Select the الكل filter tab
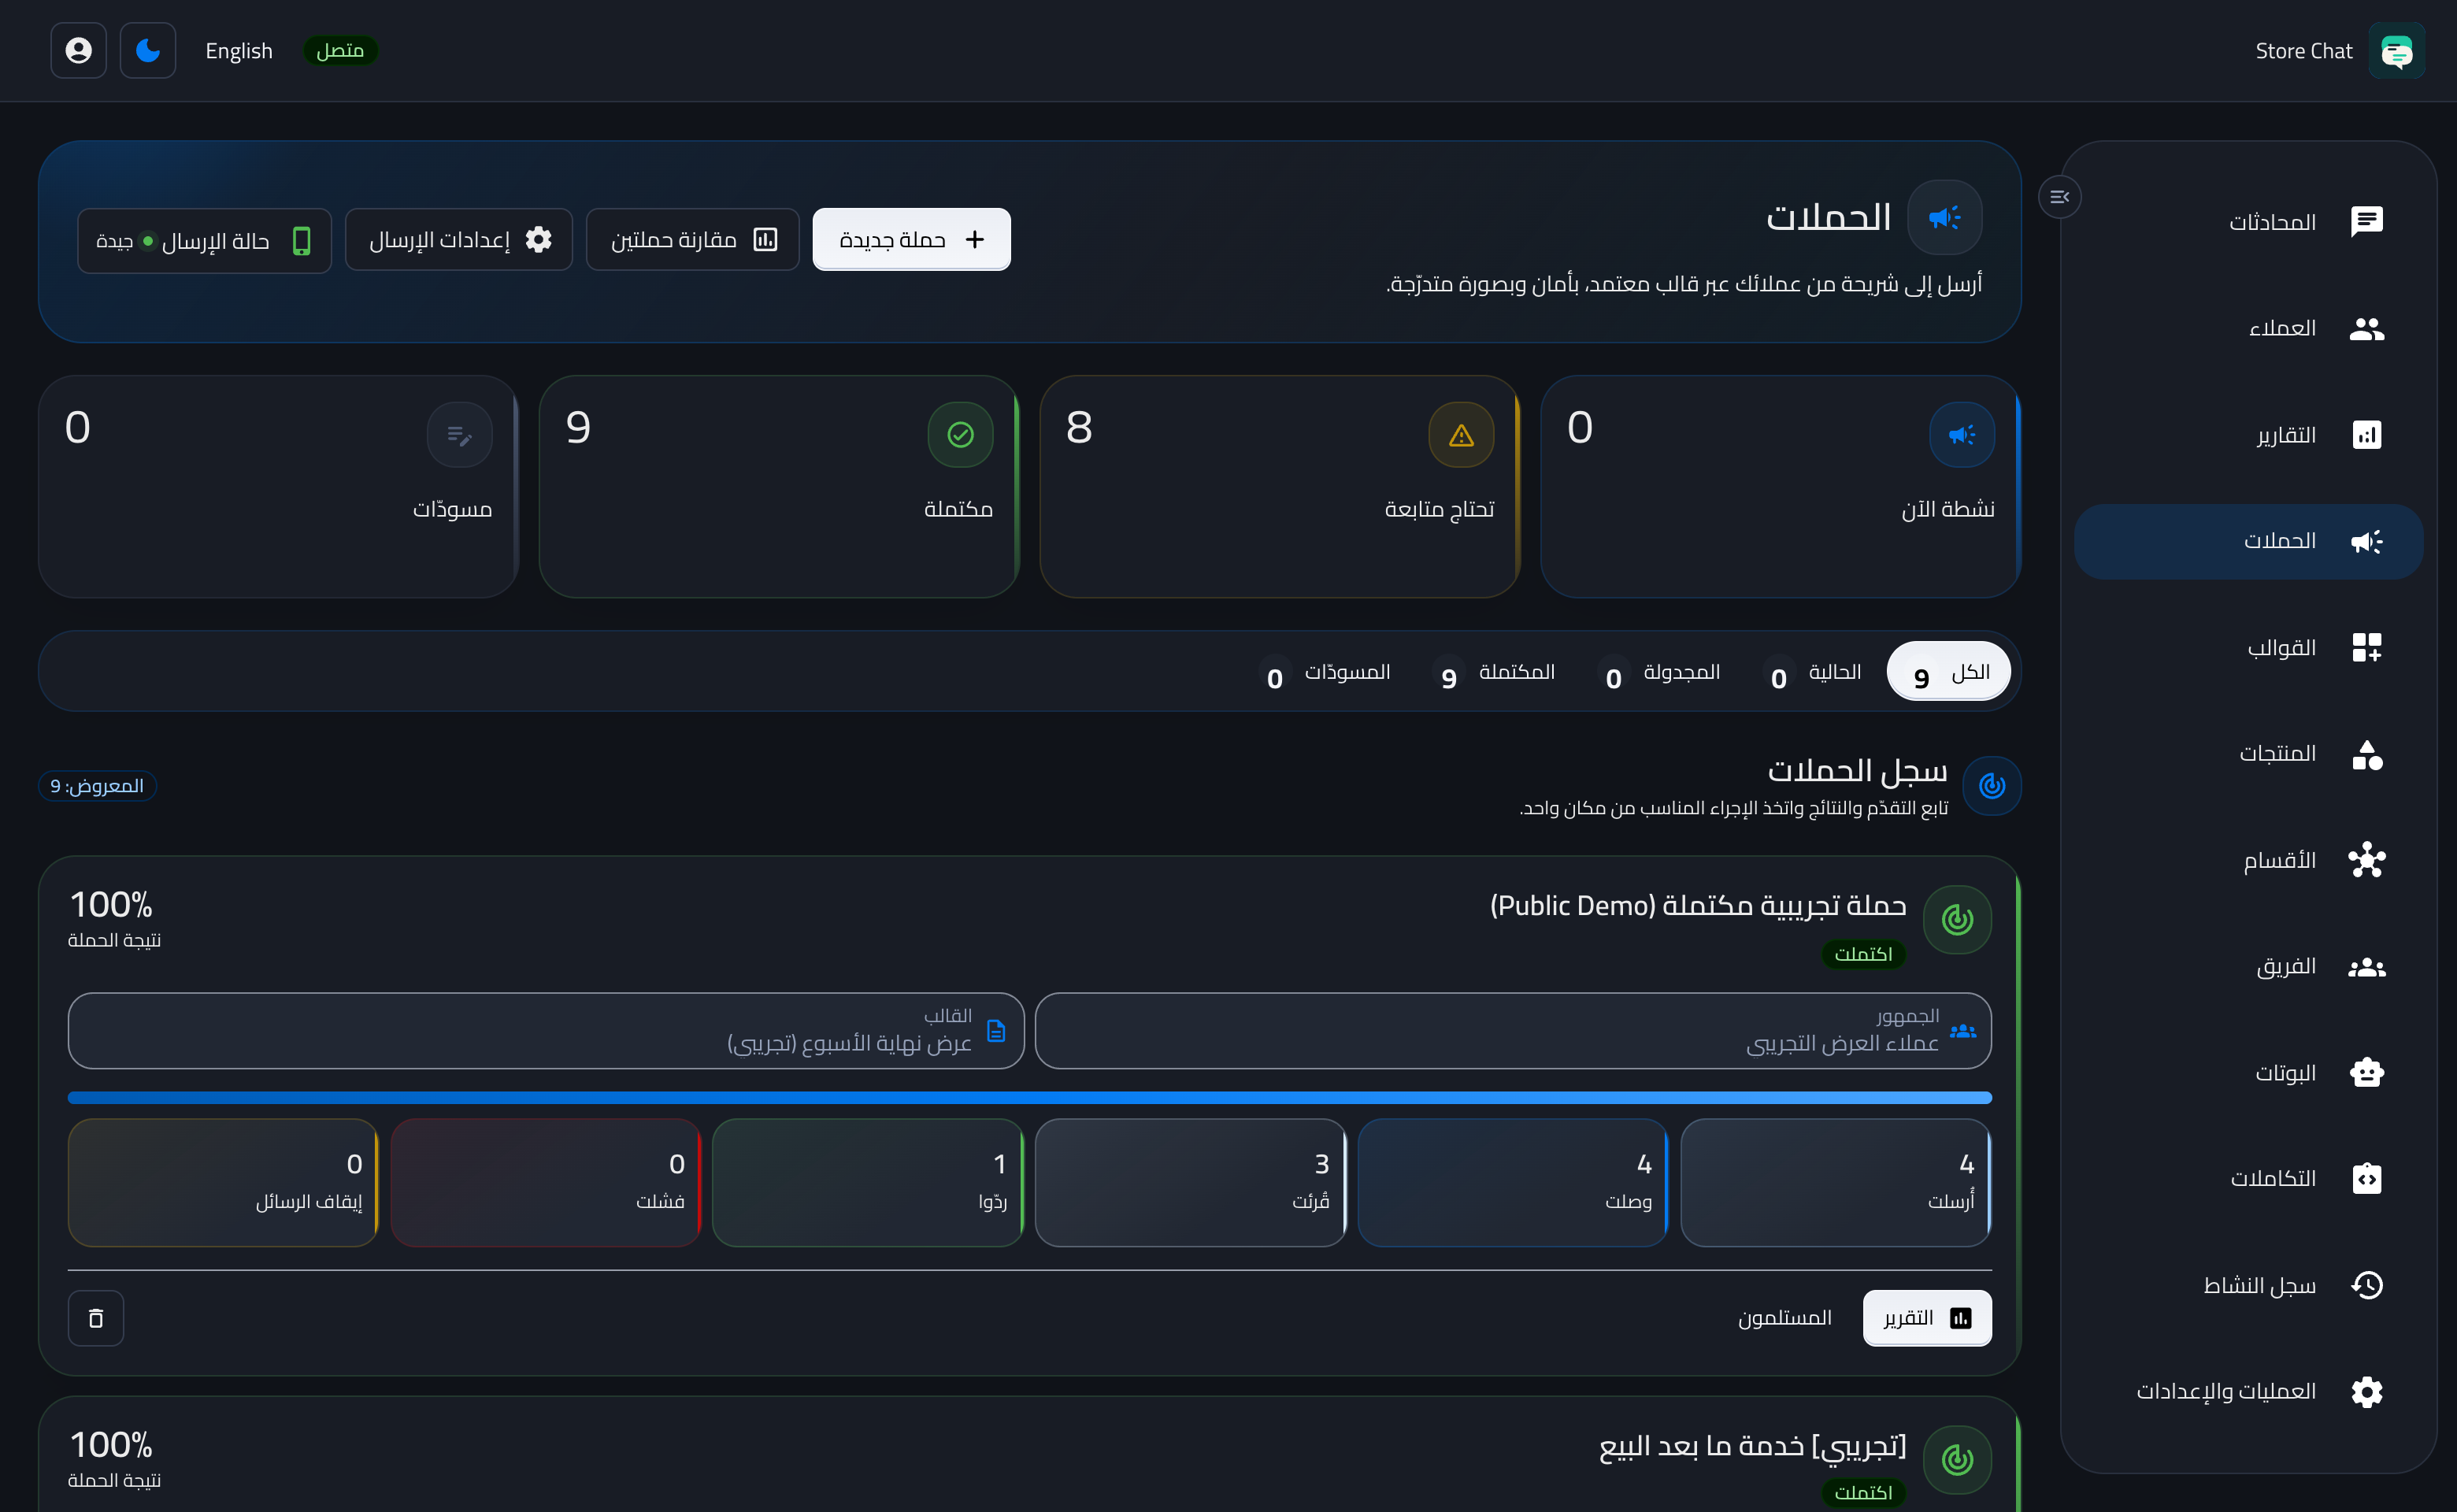The image size is (2457, 1512). pos(1948,672)
